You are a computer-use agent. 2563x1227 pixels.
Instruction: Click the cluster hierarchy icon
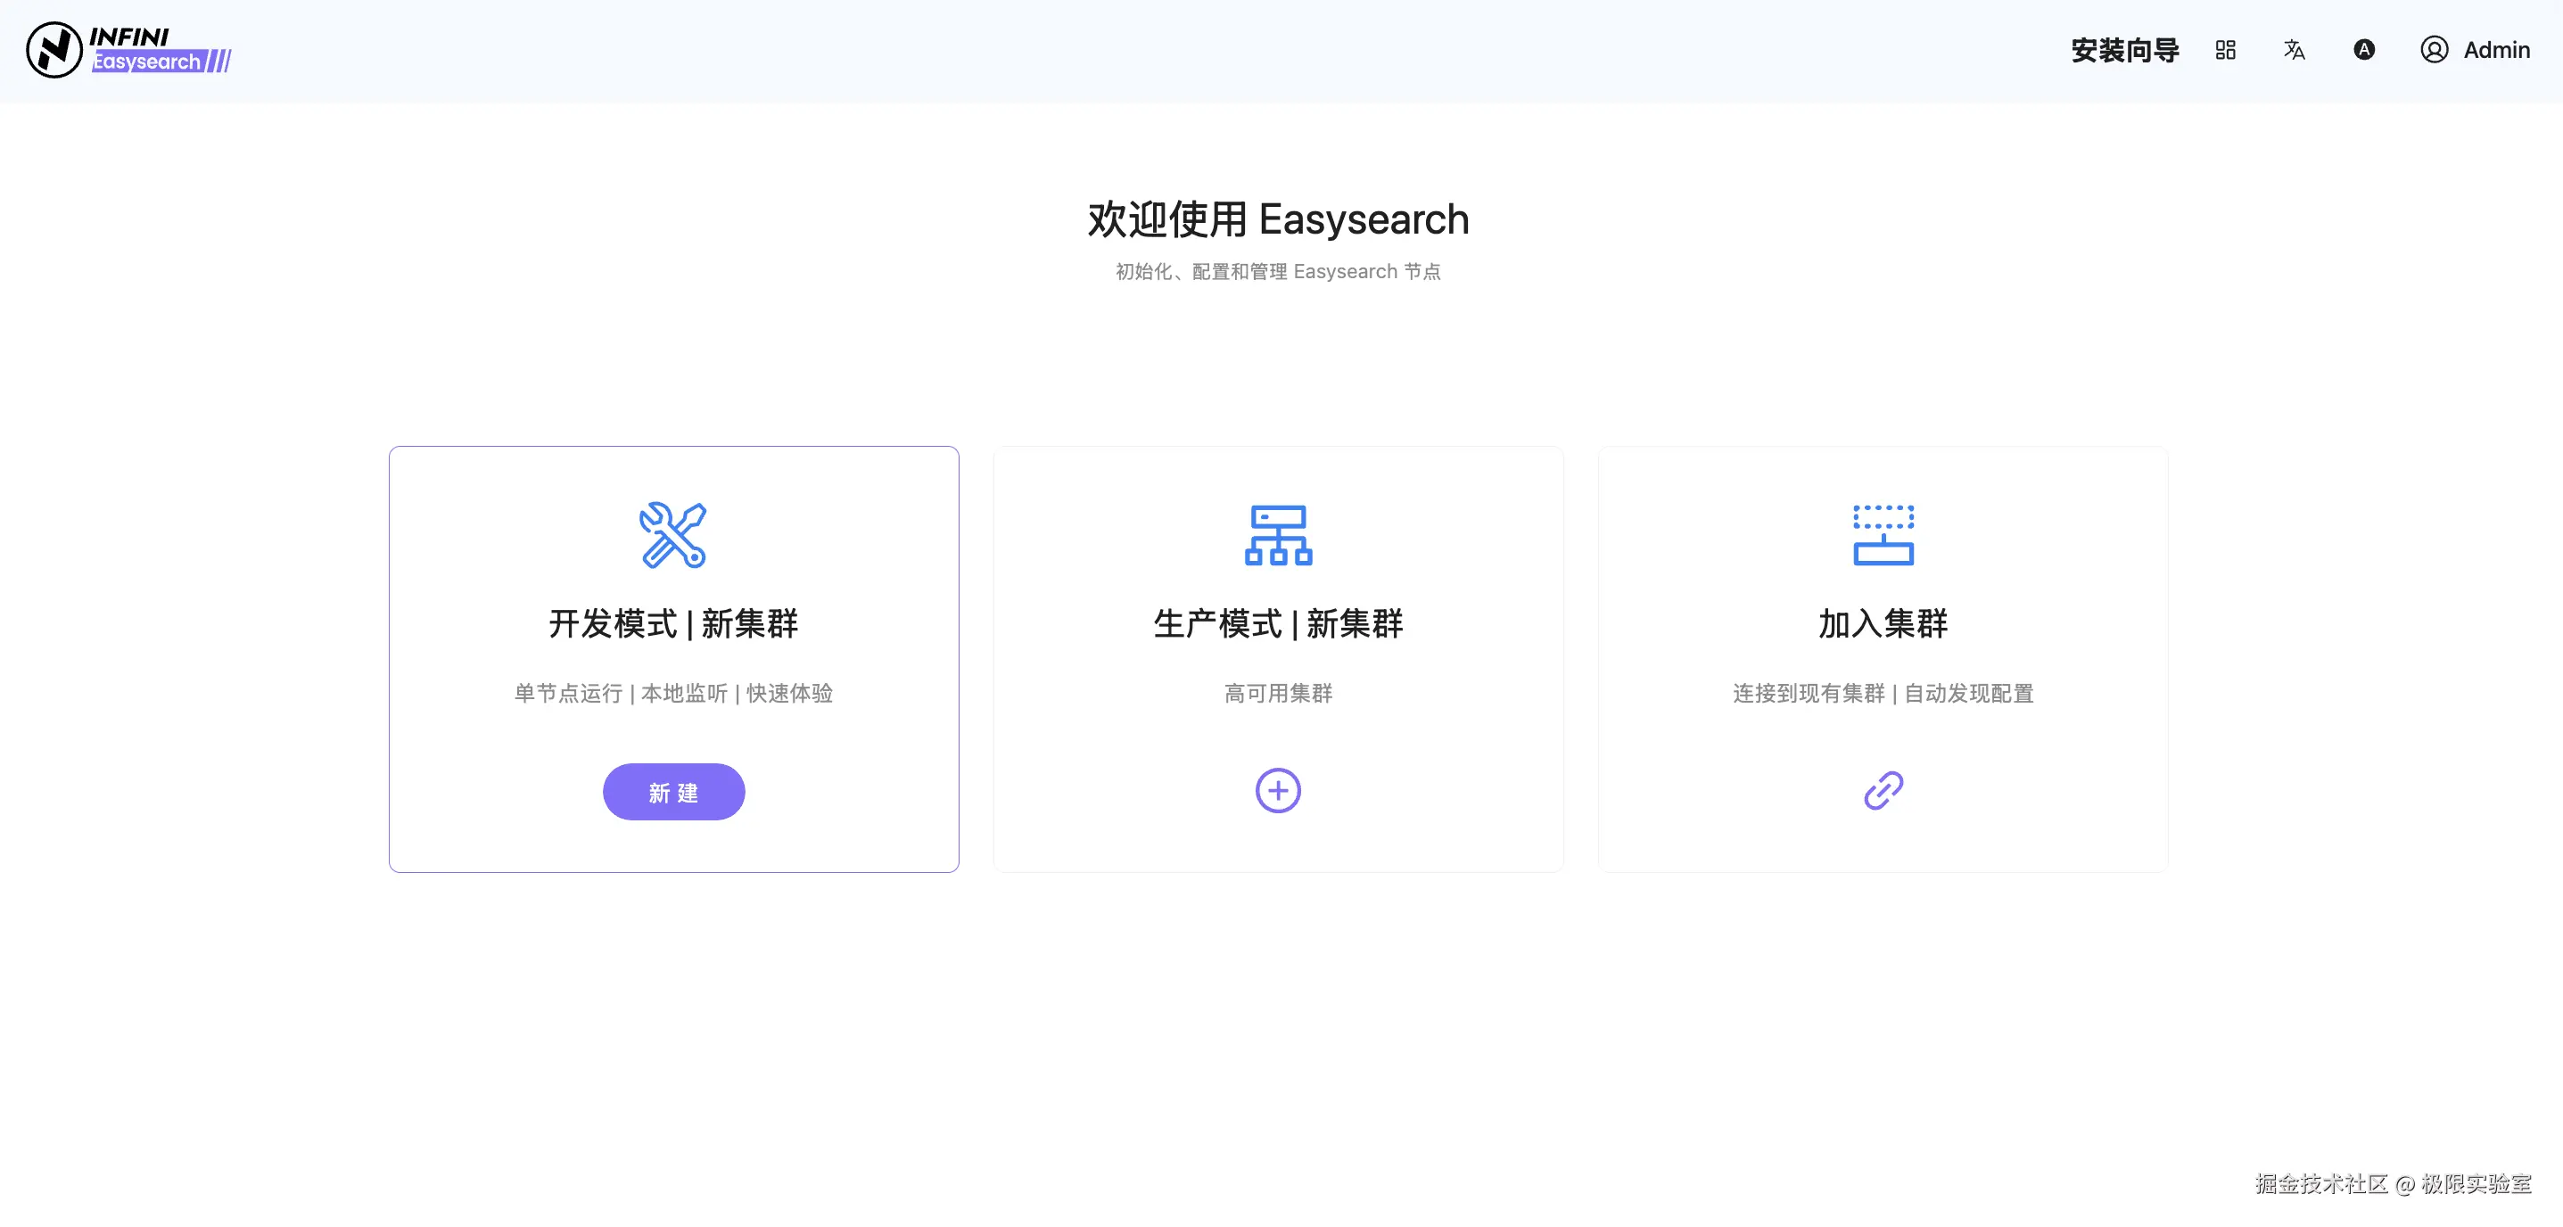click(1278, 535)
